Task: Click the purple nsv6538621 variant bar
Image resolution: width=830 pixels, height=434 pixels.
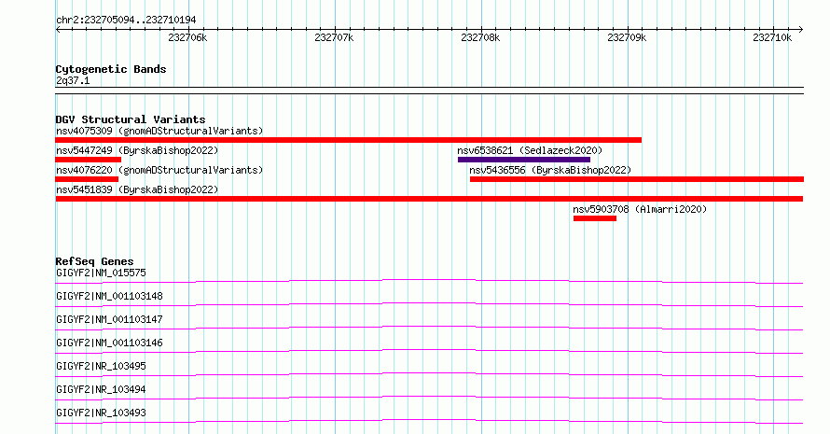Action: click(524, 160)
